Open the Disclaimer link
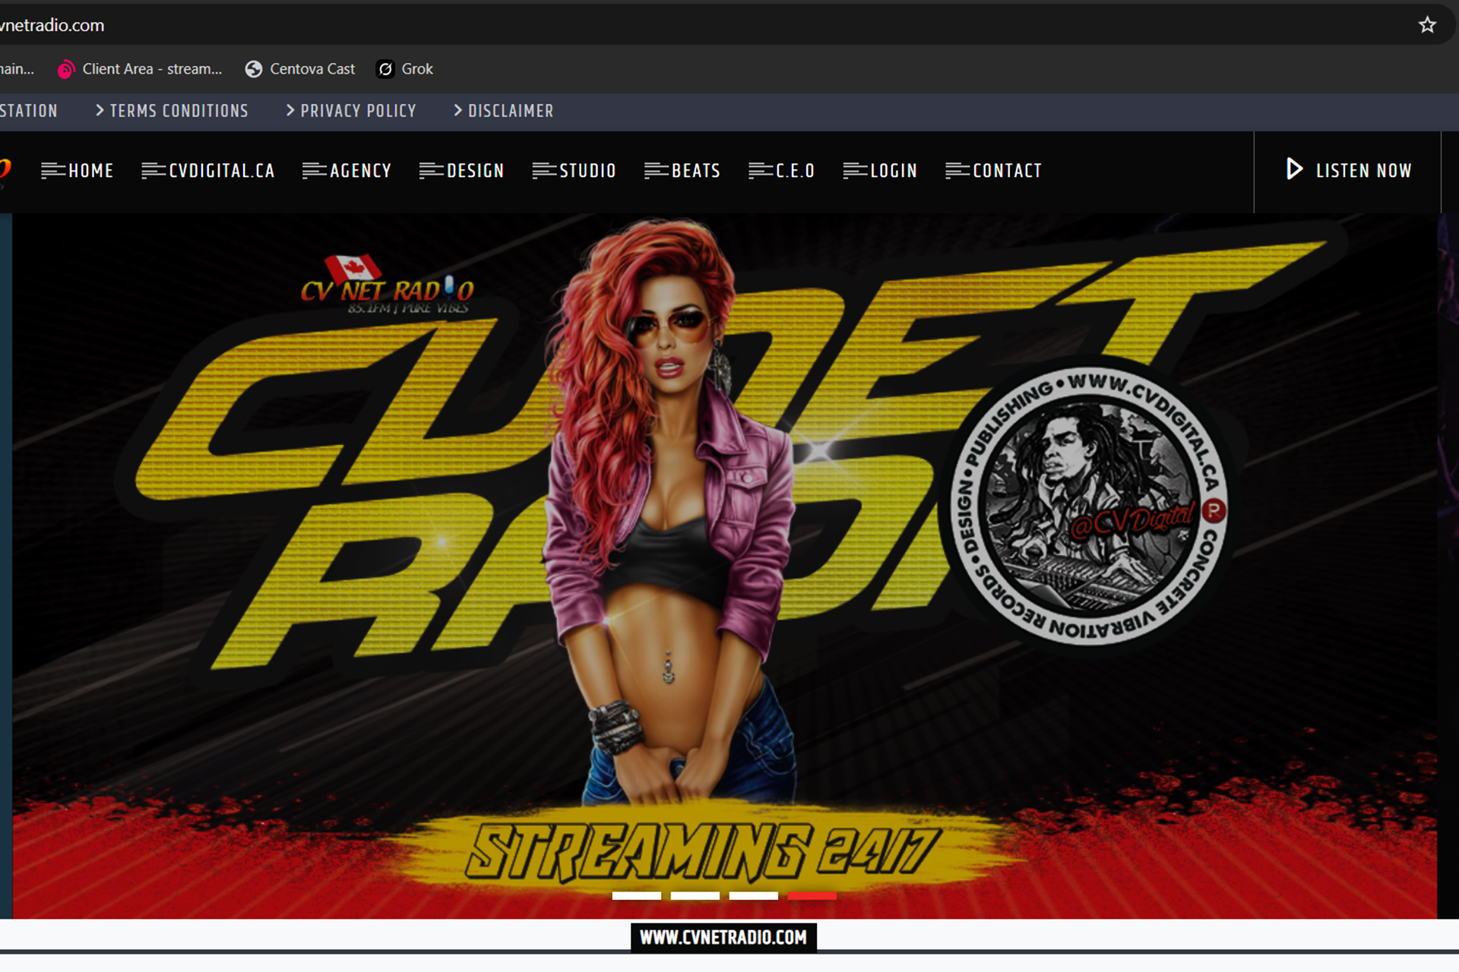Image resolution: width=1459 pixels, height=972 pixels. (511, 111)
